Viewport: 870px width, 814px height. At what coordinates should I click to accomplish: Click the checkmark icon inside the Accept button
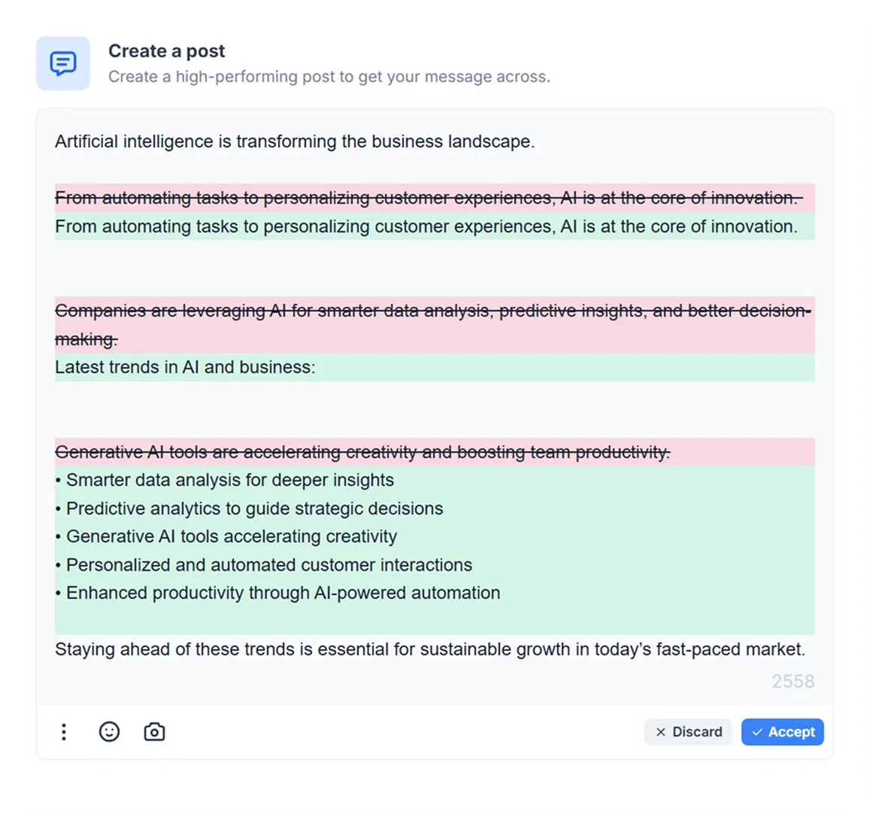tap(757, 732)
